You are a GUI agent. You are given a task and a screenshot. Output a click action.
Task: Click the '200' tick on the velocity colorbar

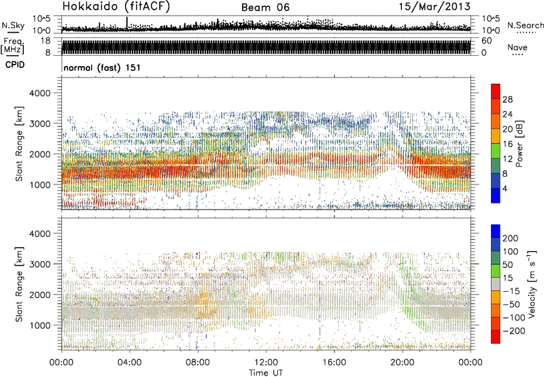click(510, 238)
